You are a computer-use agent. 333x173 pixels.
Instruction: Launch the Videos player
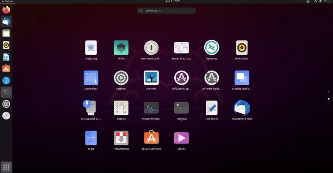click(181, 138)
